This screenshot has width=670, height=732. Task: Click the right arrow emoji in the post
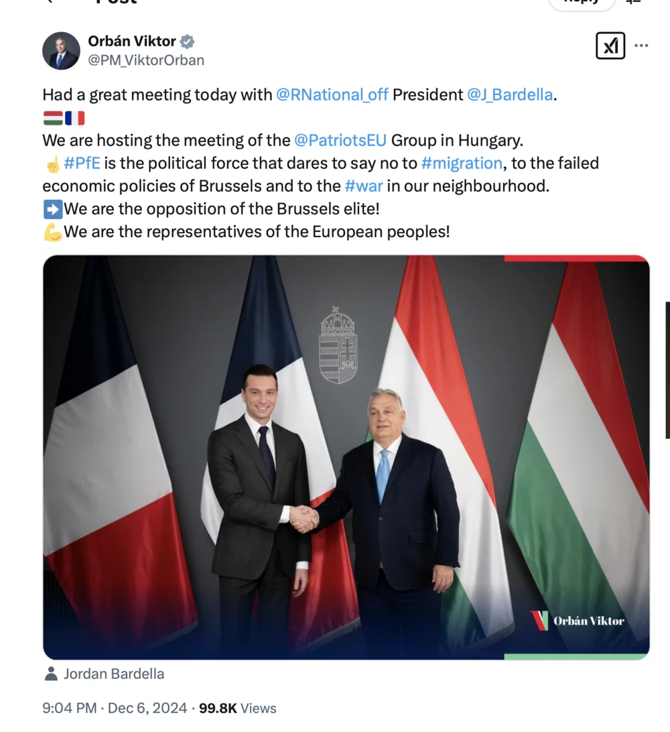tap(52, 209)
